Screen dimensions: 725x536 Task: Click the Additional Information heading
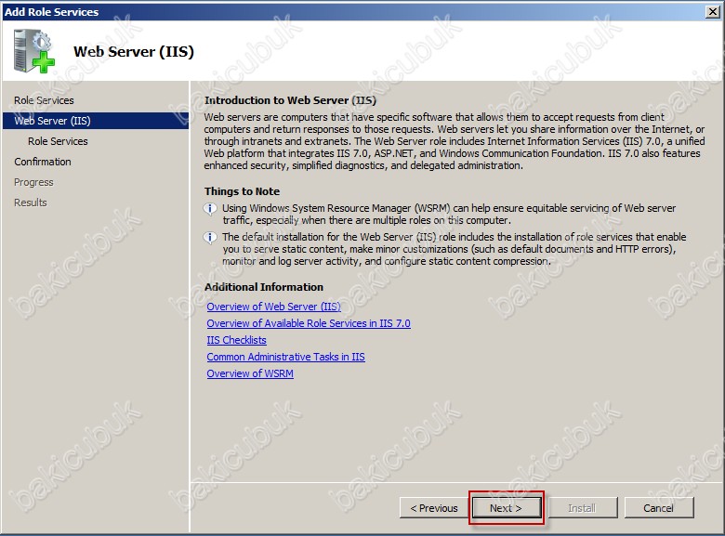[x=264, y=287]
